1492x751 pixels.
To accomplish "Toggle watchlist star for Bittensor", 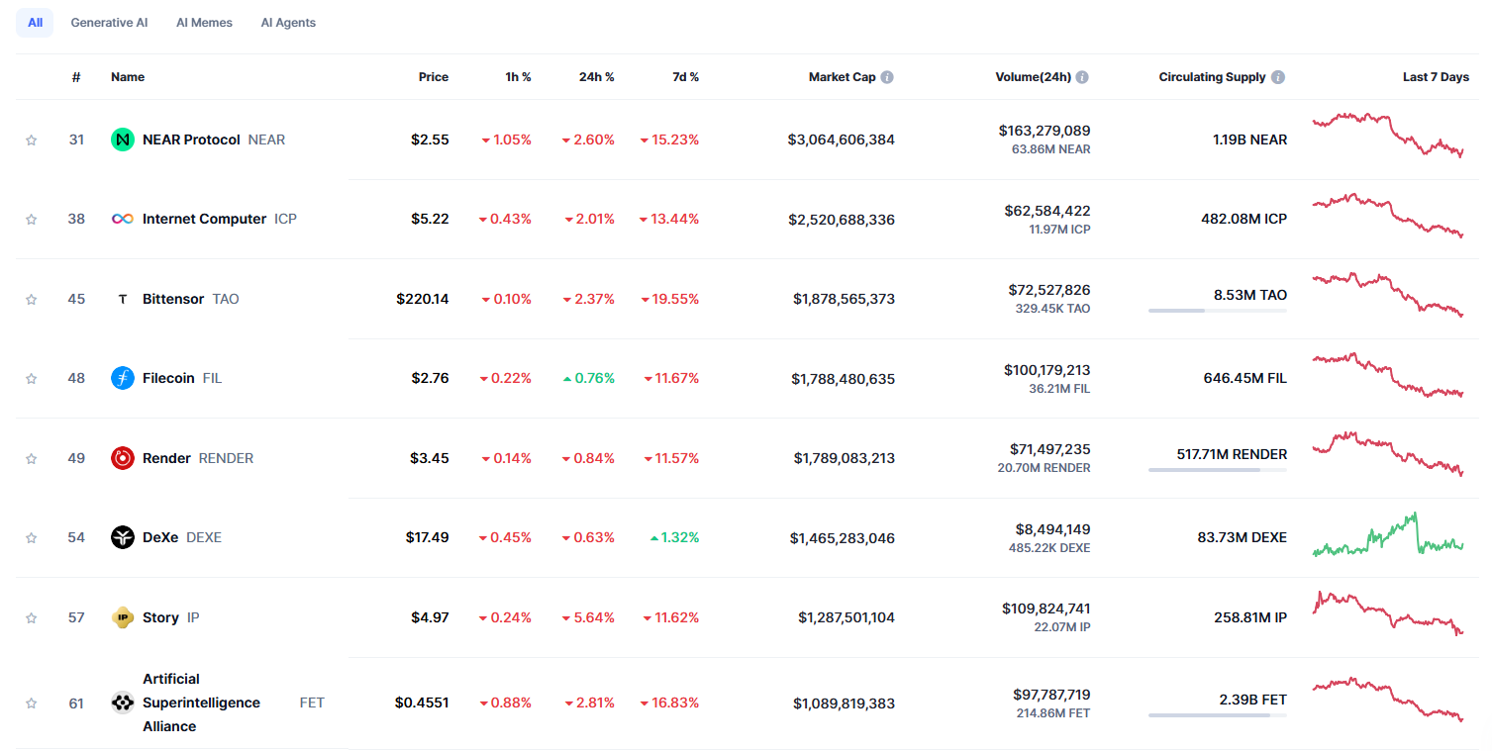I will tap(31, 299).
